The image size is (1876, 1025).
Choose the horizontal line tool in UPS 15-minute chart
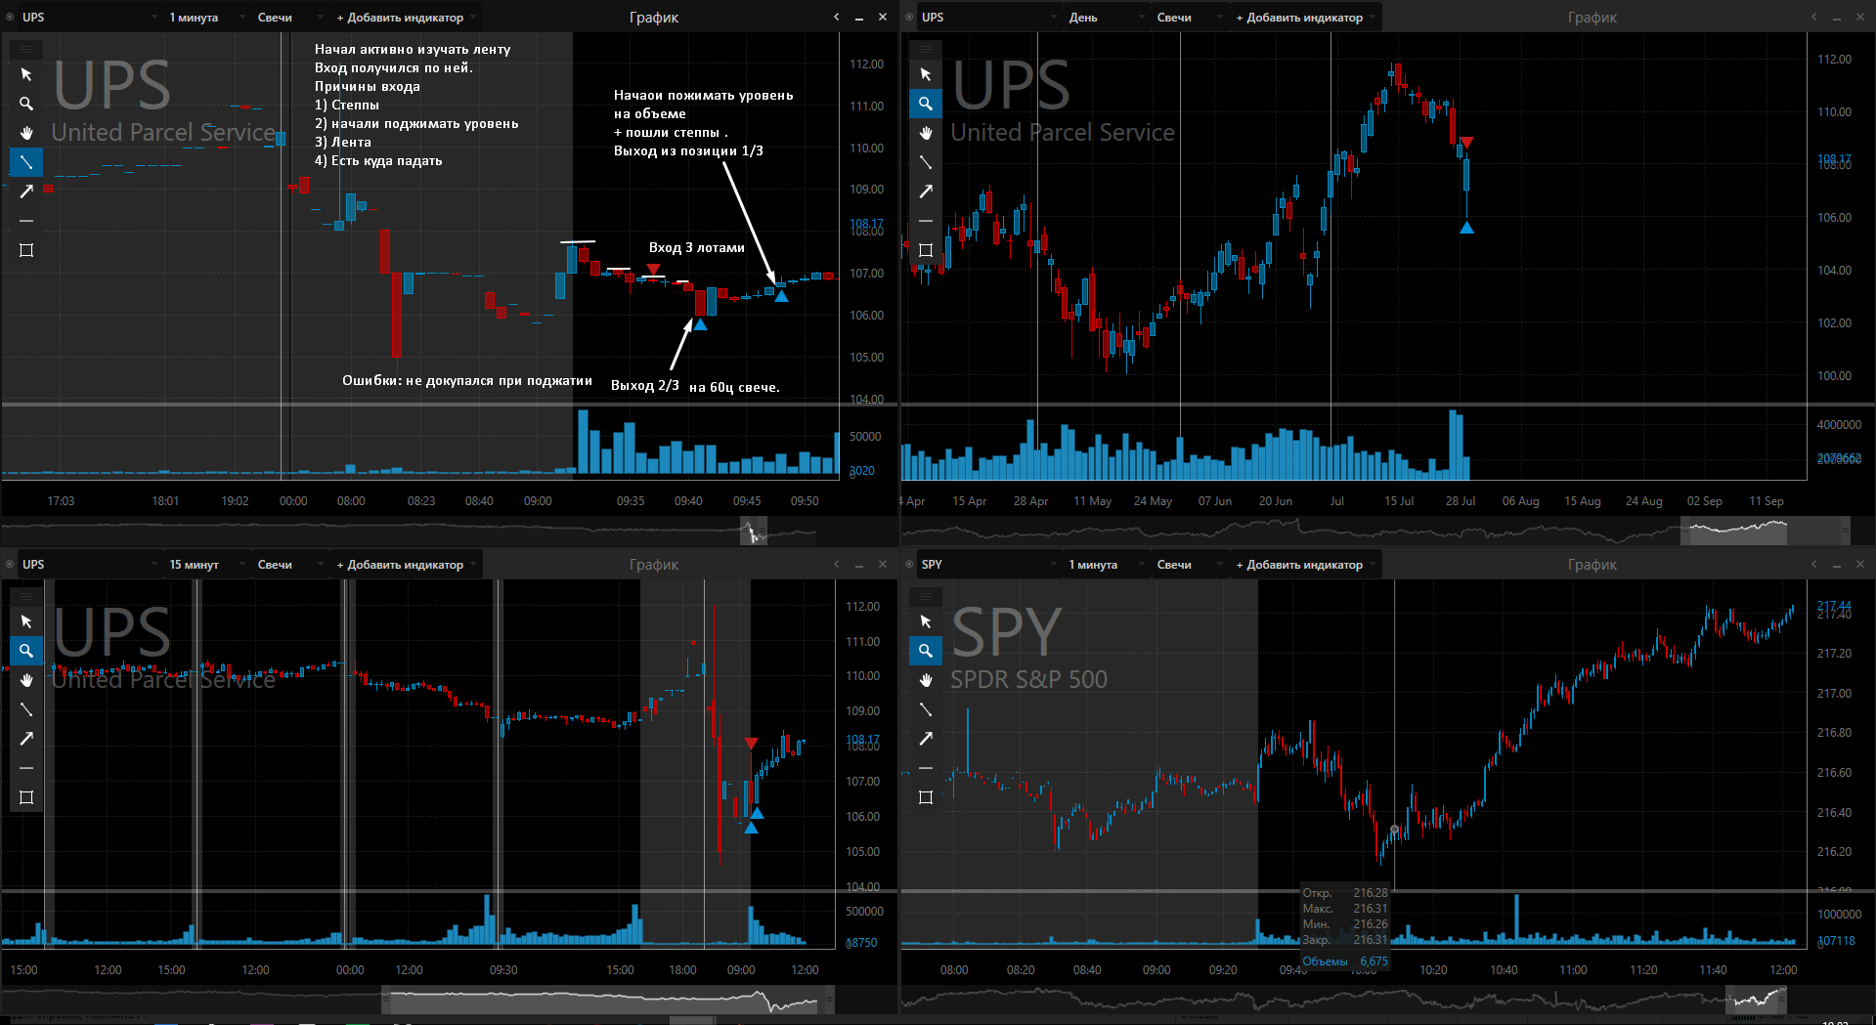tap(26, 768)
